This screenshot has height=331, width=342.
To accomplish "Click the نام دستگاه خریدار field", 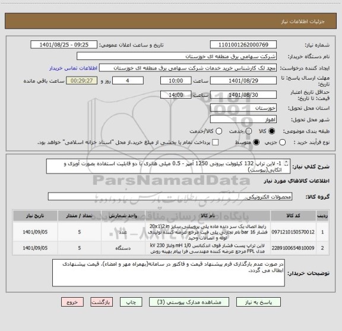I will [176, 56].
